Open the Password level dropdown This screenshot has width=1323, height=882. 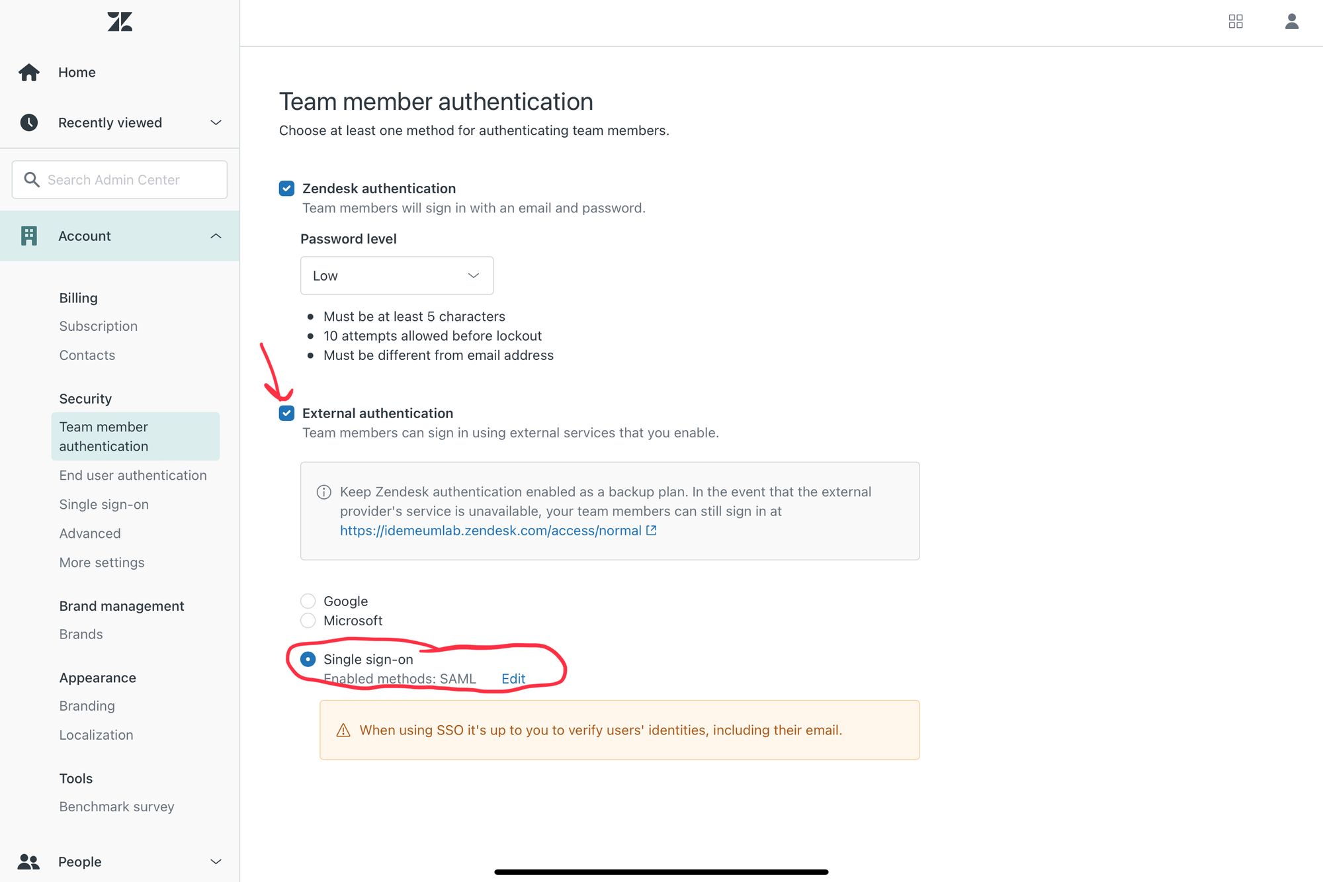[397, 276]
